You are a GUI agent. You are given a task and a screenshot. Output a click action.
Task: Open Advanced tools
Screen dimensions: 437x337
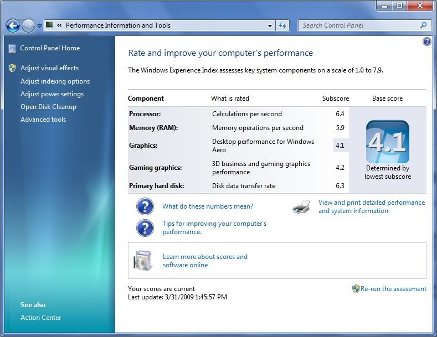click(43, 120)
